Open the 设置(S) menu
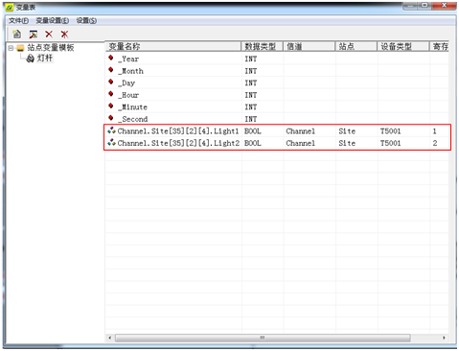This screenshot has height=351, width=459. [86, 21]
